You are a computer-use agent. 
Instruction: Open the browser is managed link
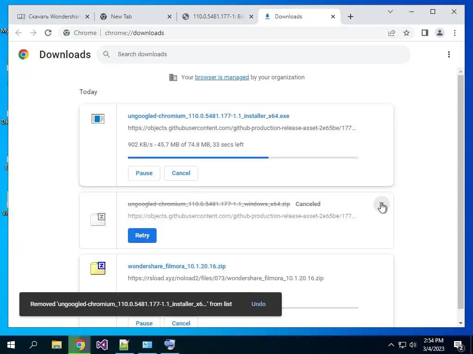[x=222, y=77]
